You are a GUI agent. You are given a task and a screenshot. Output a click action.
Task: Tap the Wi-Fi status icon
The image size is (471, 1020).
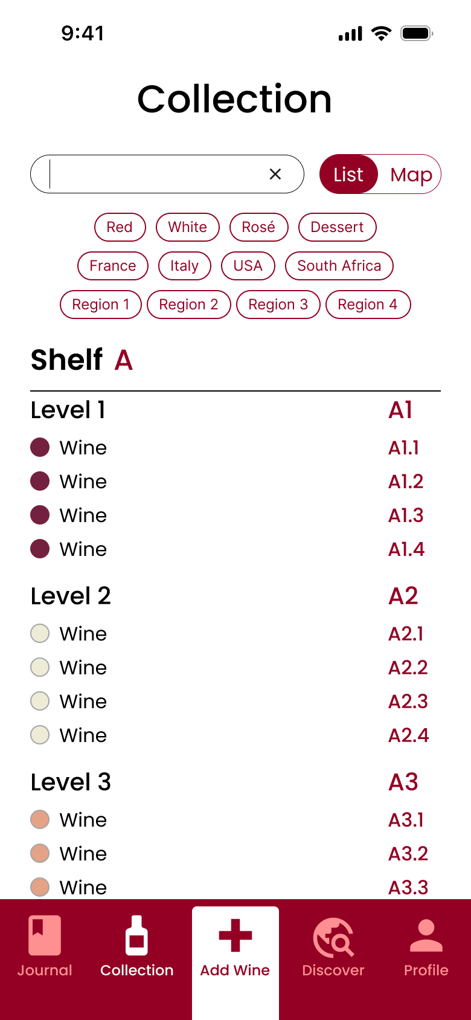click(x=381, y=33)
